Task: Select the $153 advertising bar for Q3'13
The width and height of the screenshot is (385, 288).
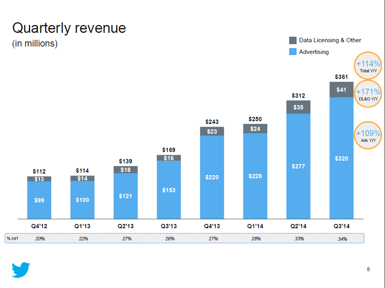Action: (169, 190)
